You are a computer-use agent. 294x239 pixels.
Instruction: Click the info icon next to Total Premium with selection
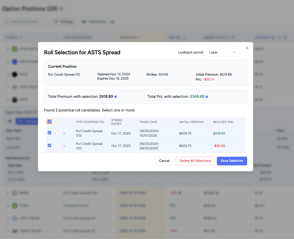[x=116, y=97]
